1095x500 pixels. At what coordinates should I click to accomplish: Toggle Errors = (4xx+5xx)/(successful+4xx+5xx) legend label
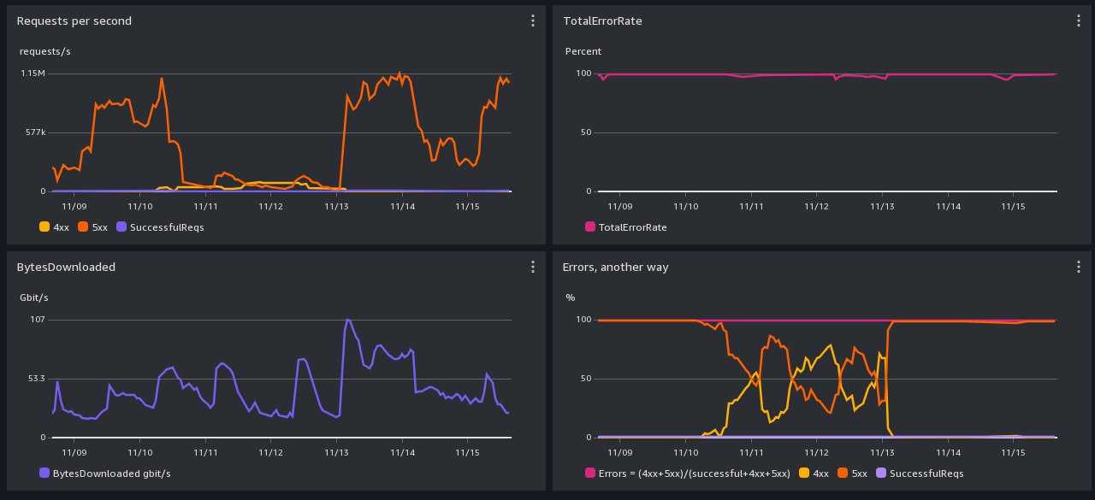695,474
